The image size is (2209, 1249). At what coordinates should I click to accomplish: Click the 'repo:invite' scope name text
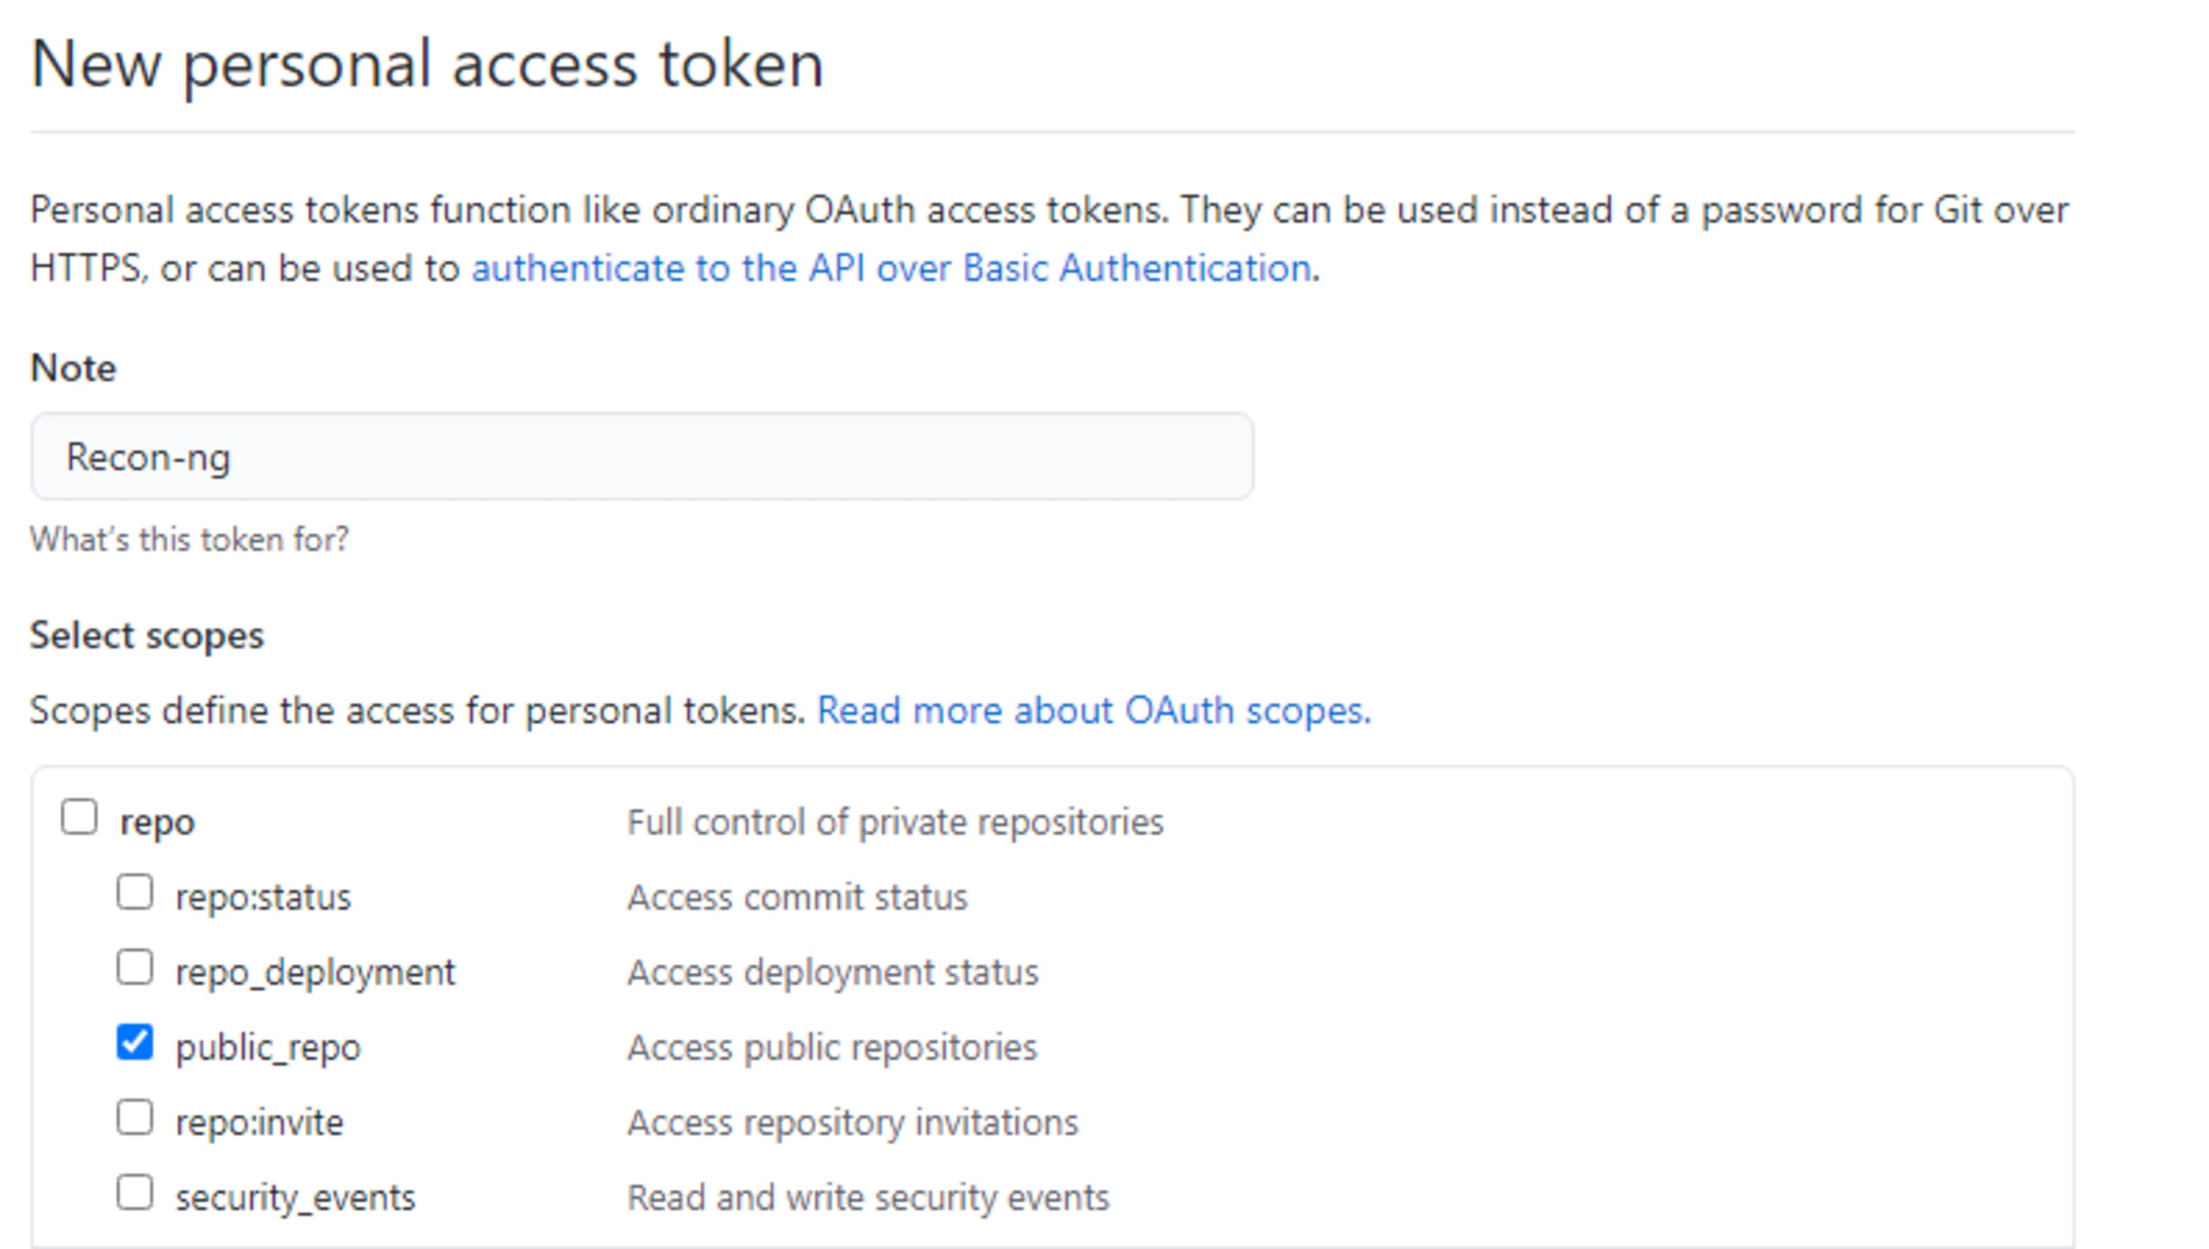[259, 1123]
